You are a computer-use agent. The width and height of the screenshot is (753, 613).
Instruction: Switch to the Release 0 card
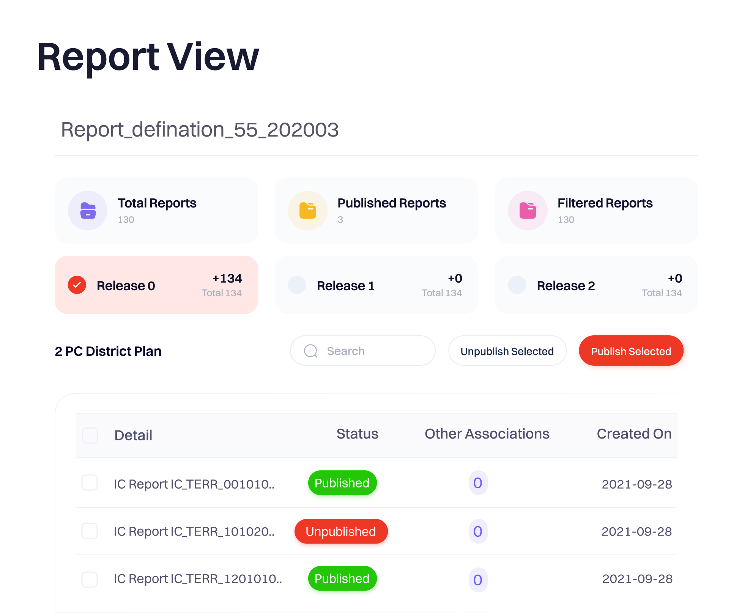(x=156, y=285)
